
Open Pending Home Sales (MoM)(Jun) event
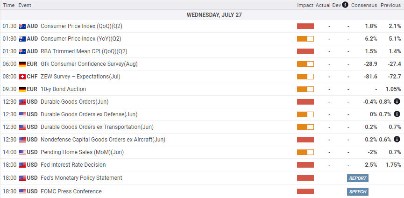point(82,152)
